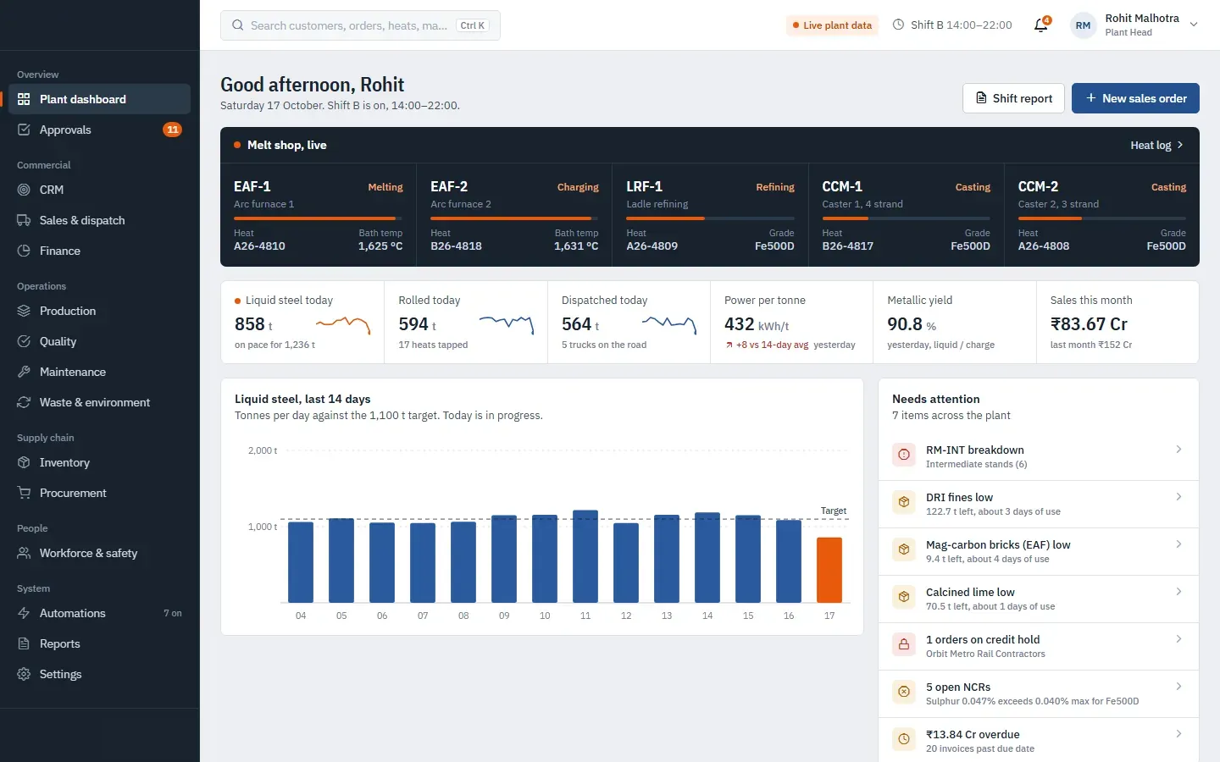The height and width of the screenshot is (762, 1220).
Task: Focus the search customers and orders field
Action: tap(360, 25)
